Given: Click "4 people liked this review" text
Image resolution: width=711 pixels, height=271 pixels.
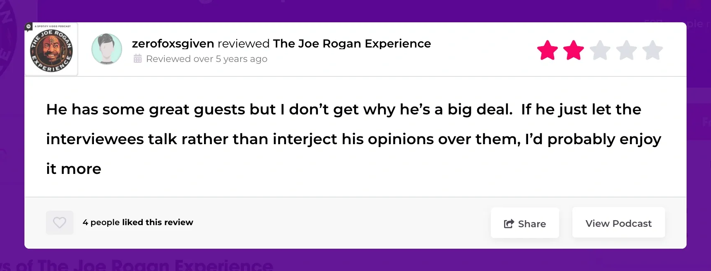Looking at the screenshot, I should tap(138, 222).
